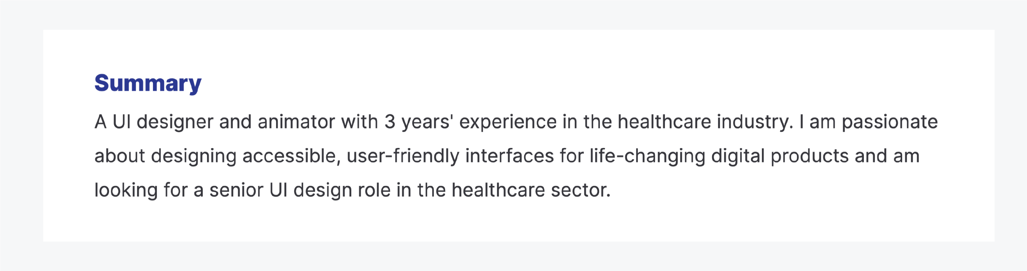Click the word "accessible" in the second line
1027x271 pixels.
coord(291,156)
